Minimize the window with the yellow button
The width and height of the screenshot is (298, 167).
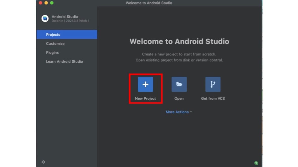click(x=46, y=3)
